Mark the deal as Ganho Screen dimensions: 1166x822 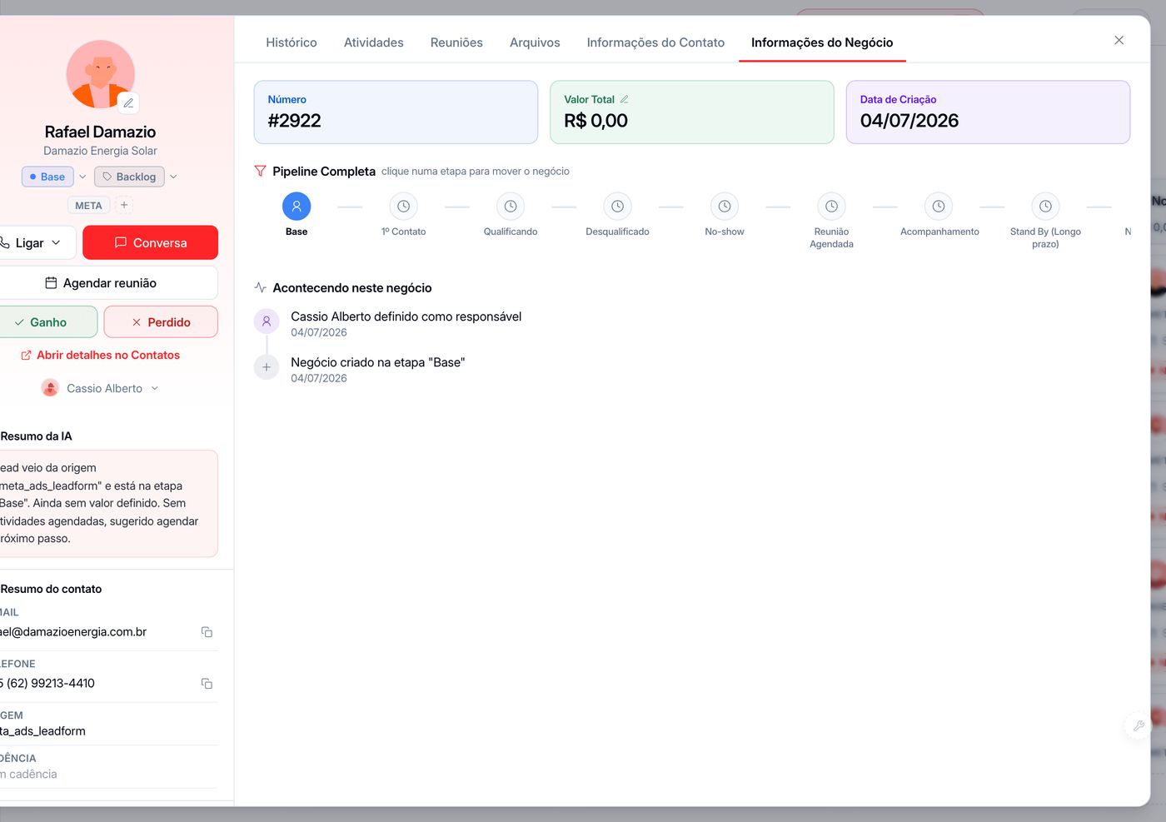tap(47, 322)
